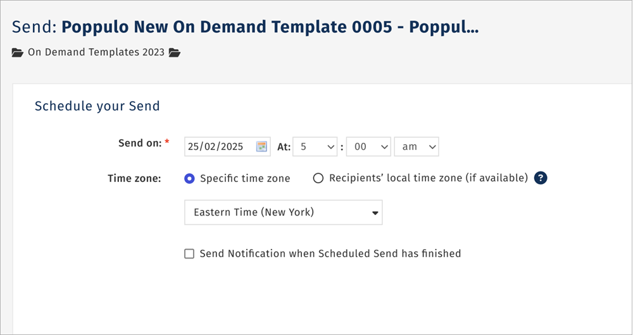Click the Poppulo New On Demand Template title

(270, 27)
